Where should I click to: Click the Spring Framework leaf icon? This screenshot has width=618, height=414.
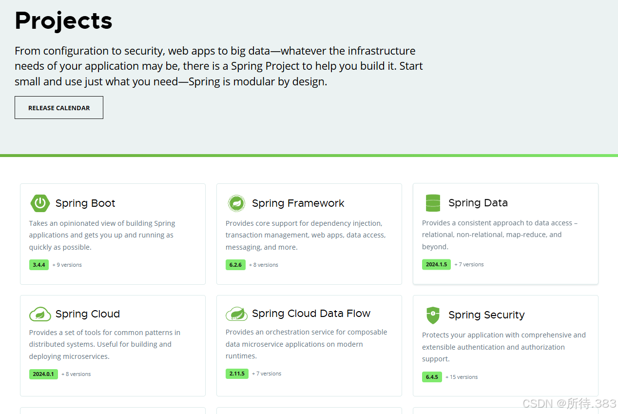236,203
